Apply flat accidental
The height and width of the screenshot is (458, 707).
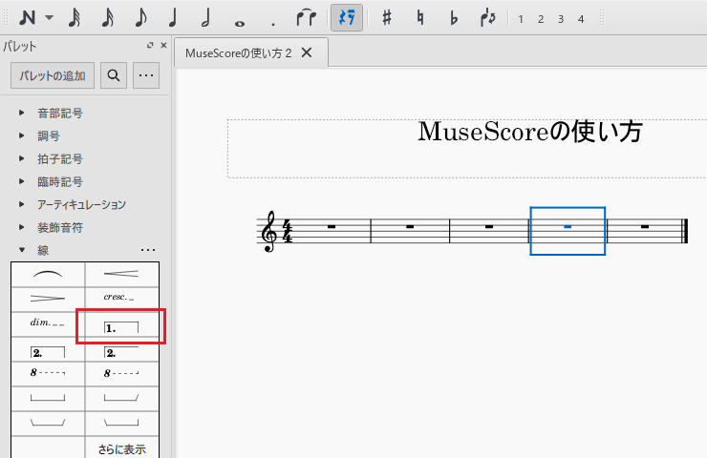pos(454,18)
